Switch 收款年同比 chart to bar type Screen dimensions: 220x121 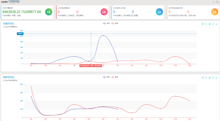[210, 77]
